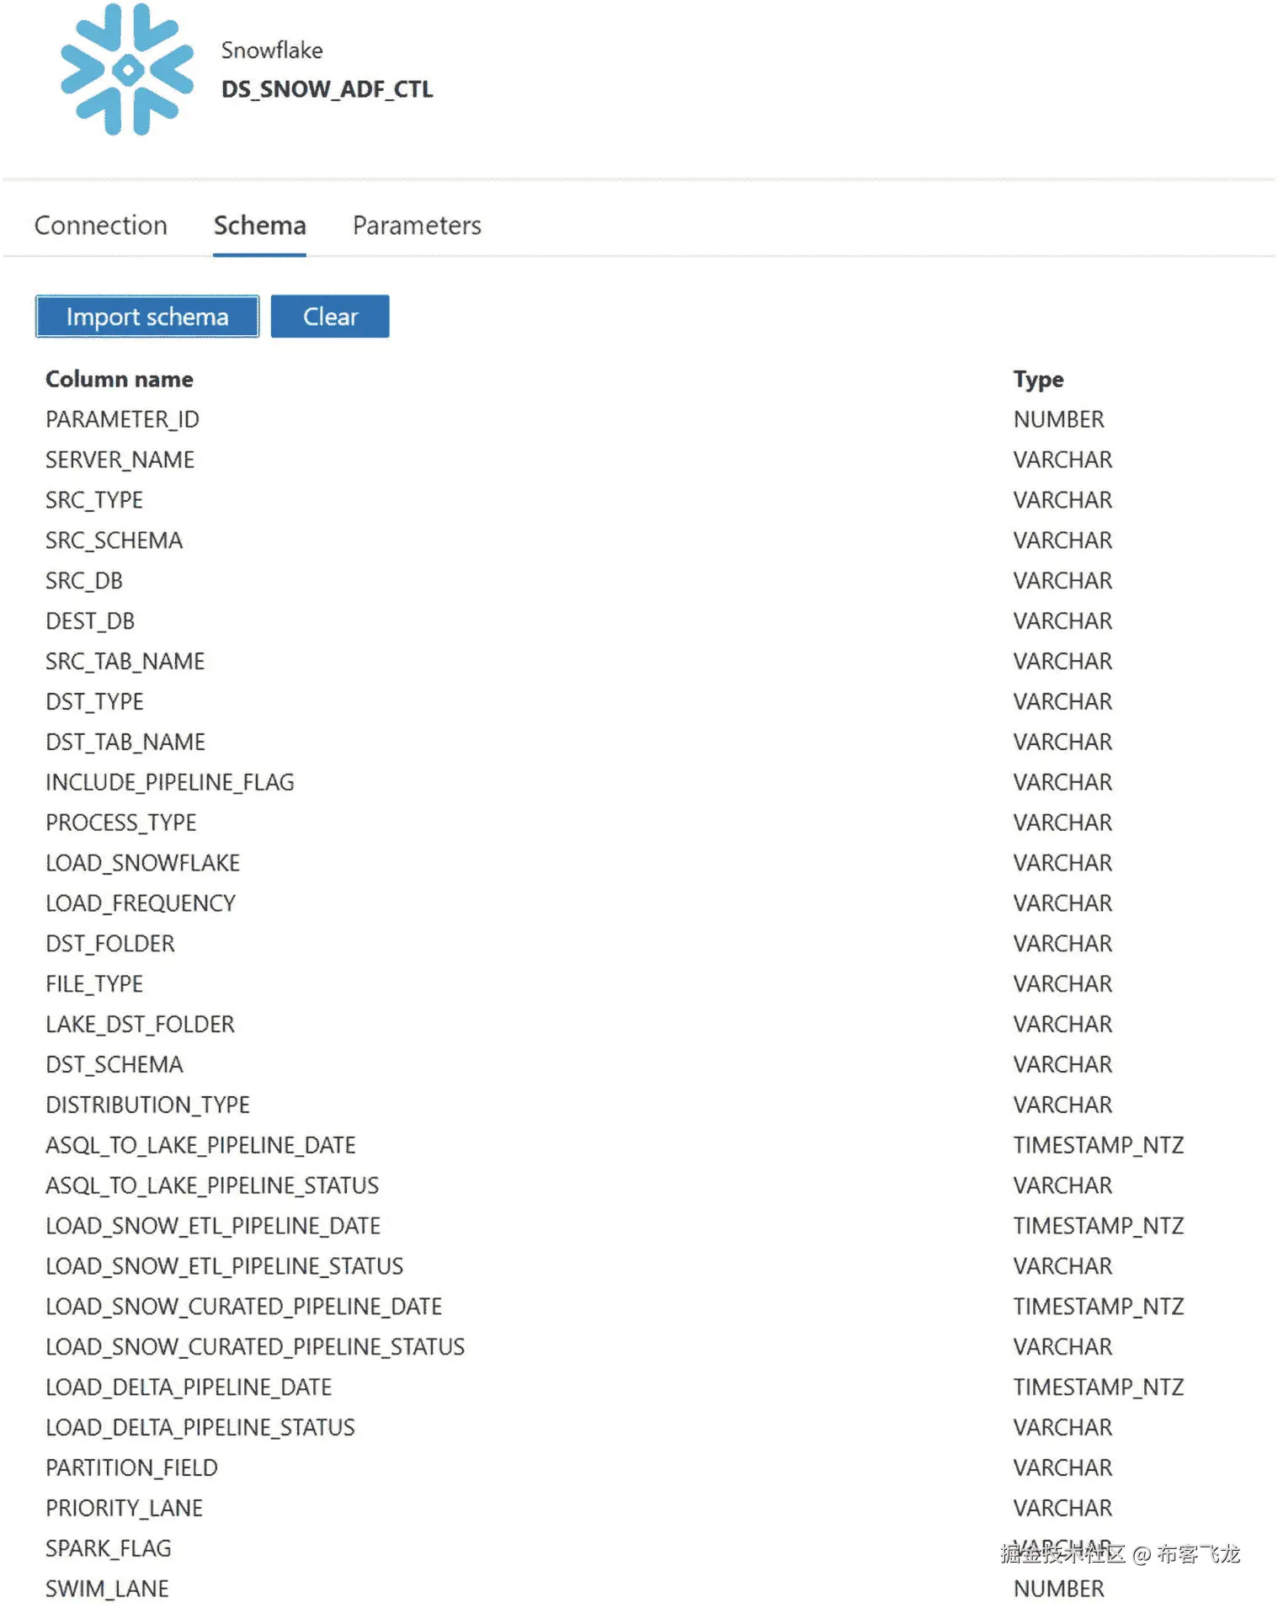Screen dimensions: 1278x1603
Task: Select the PARAMETER_ID column row
Action: (x=122, y=419)
